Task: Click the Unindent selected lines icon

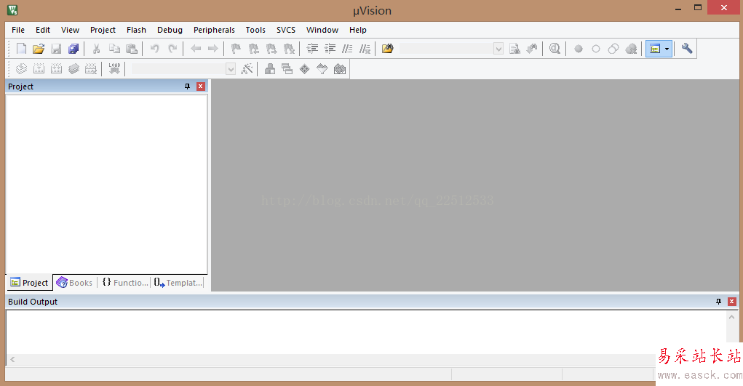Action: click(330, 48)
